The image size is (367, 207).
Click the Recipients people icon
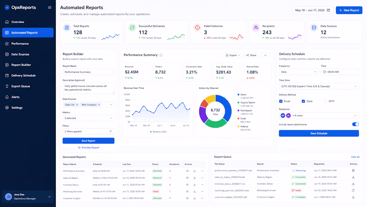click(256, 28)
